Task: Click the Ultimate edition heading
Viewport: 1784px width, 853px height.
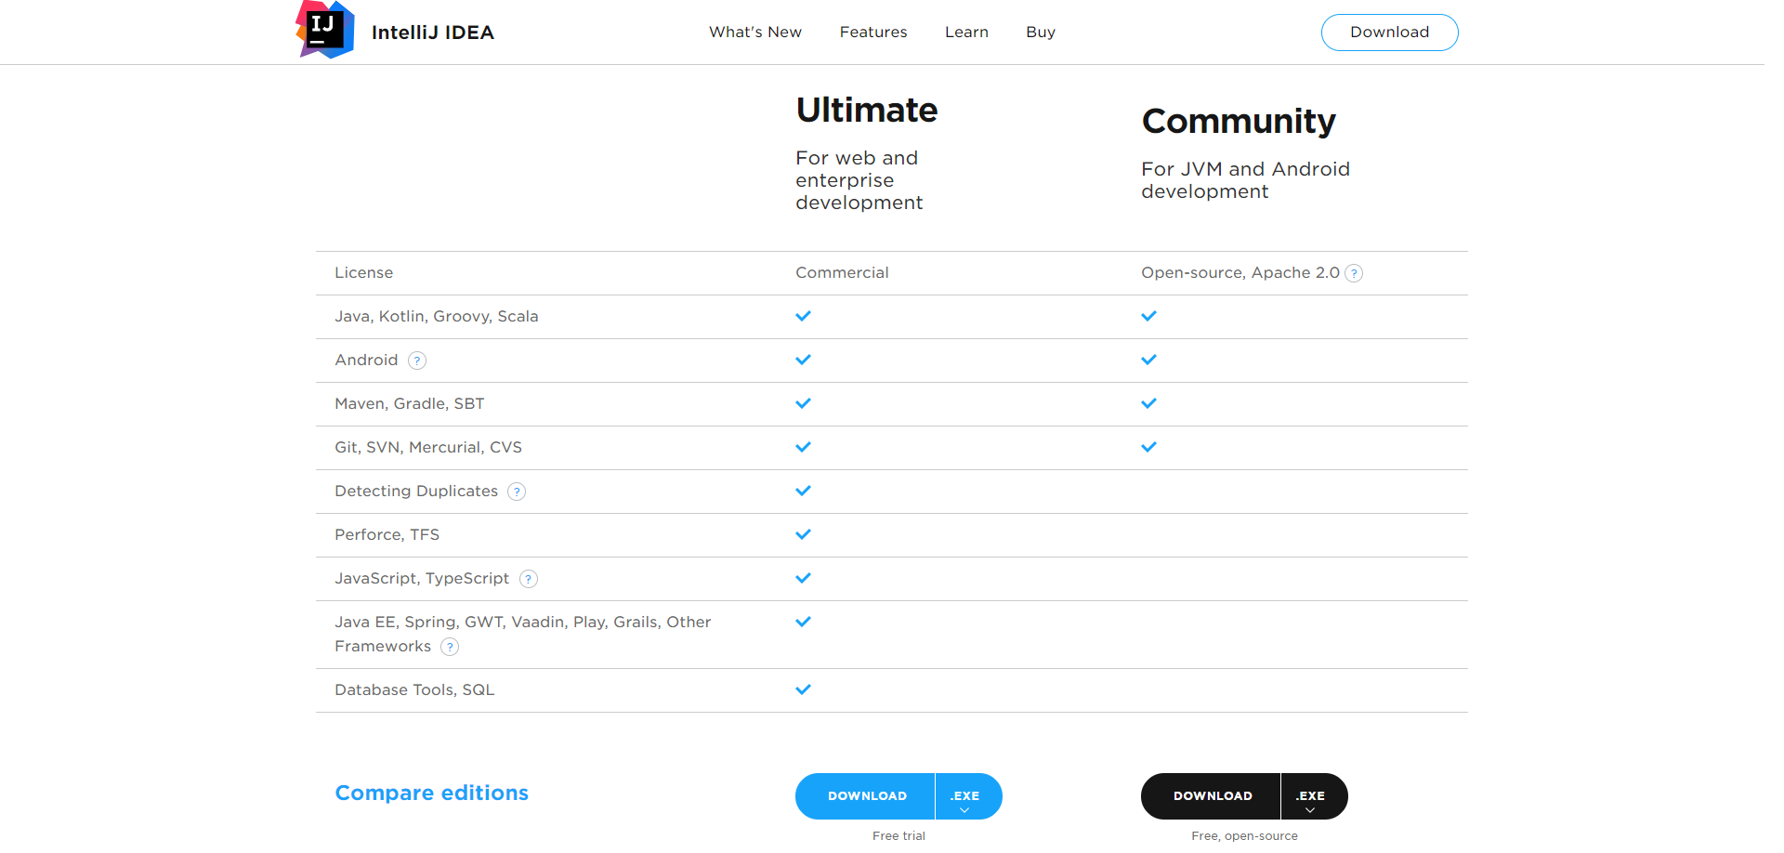Action: click(867, 110)
